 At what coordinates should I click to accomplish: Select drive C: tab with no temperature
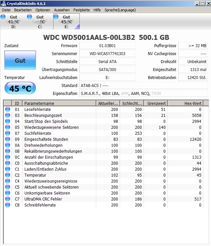tap(40, 22)
